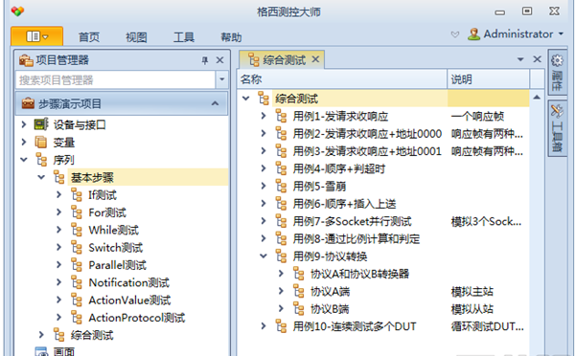The width and height of the screenshot is (575, 356).
Task: Click the 用例7-多Socket并行测试 icon
Action: point(281,221)
